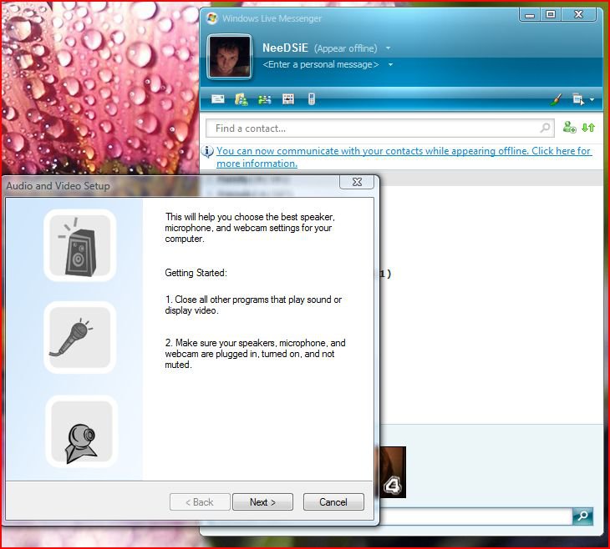
Task: Click the NeeDSiE display picture
Action: [x=229, y=57]
